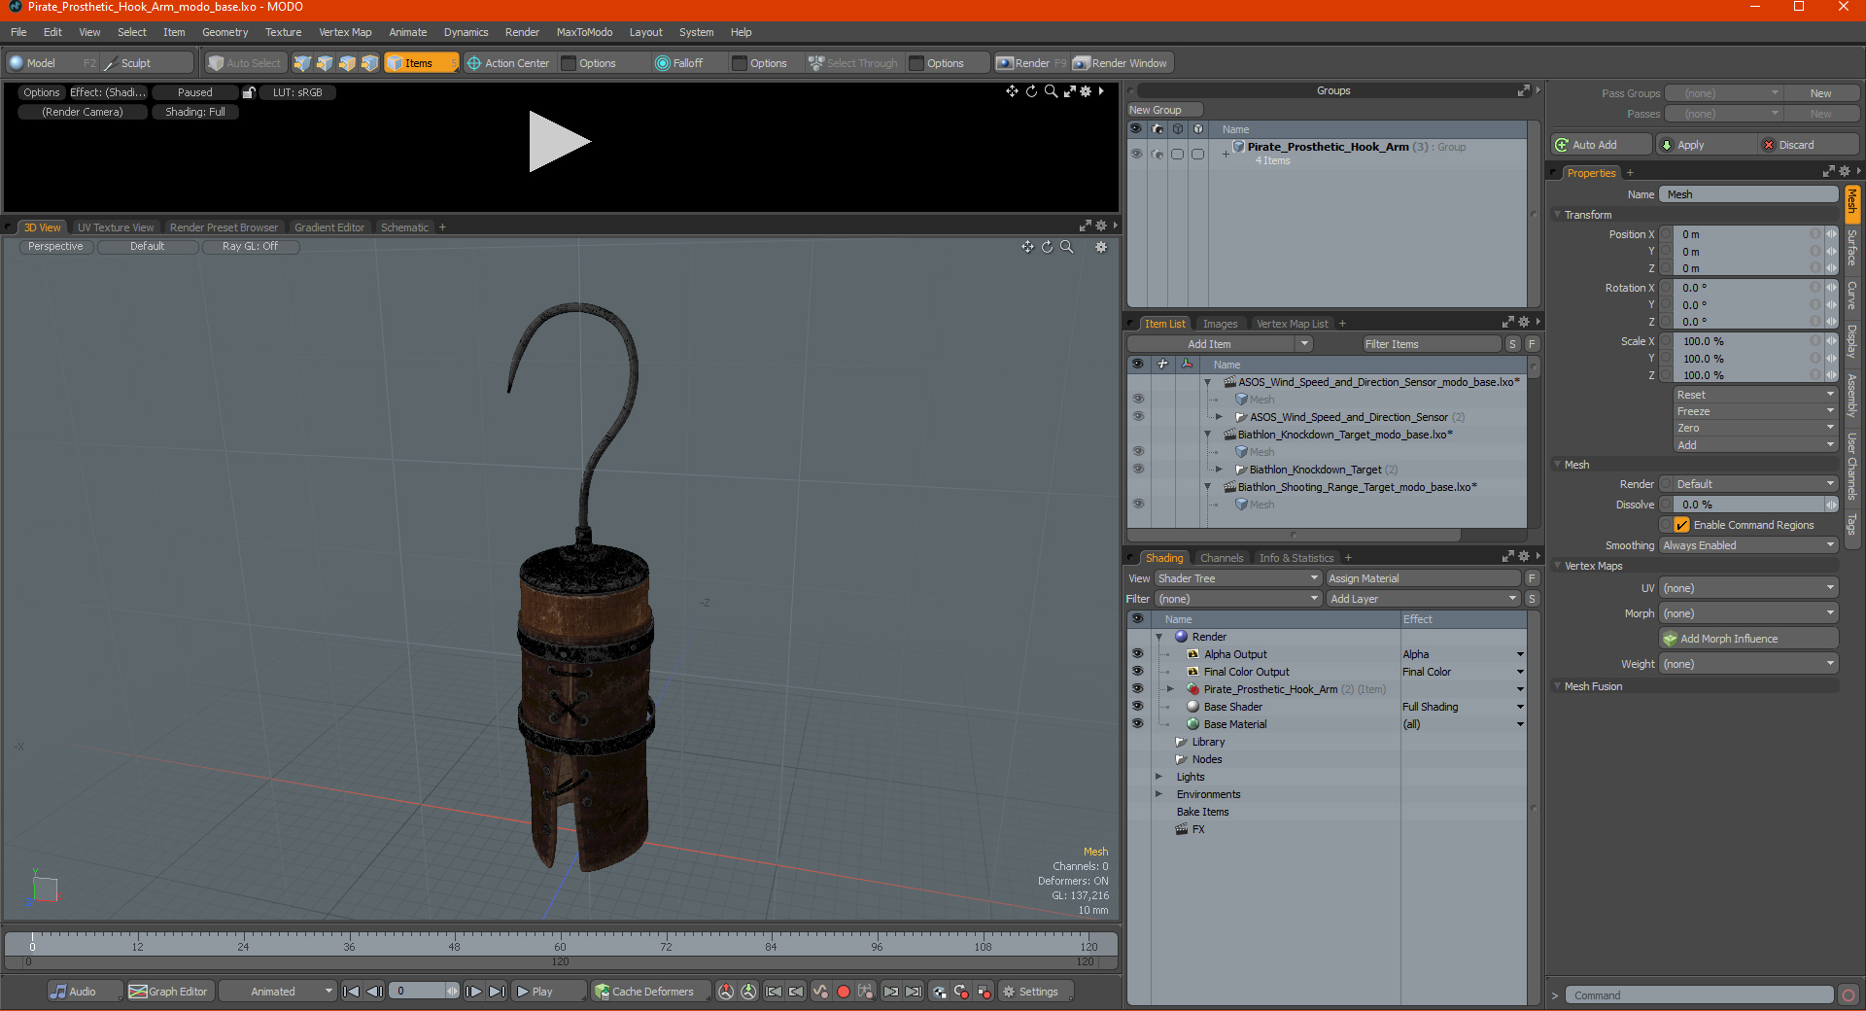1866x1011 pixels.
Task: Open the Add Layer dropdown
Action: click(1423, 599)
